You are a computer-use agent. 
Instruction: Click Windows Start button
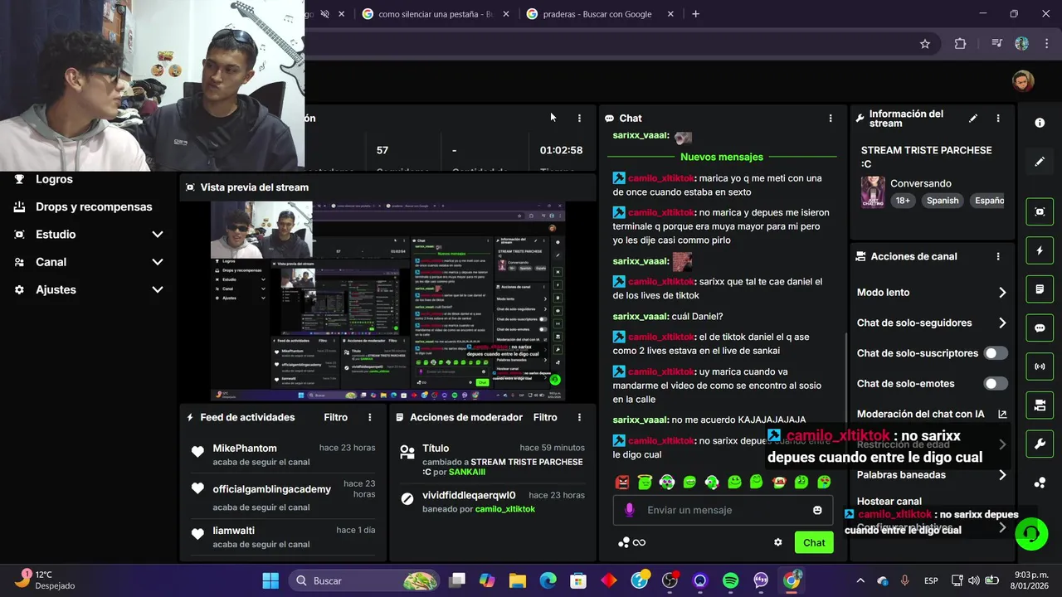[270, 580]
